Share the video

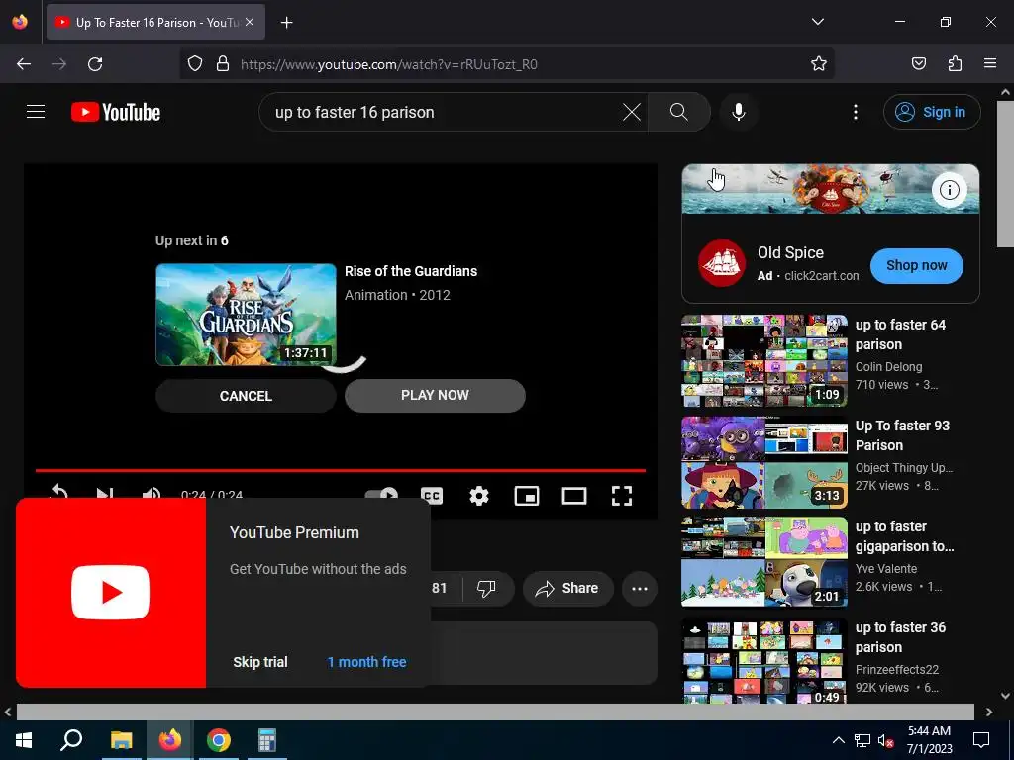click(567, 588)
